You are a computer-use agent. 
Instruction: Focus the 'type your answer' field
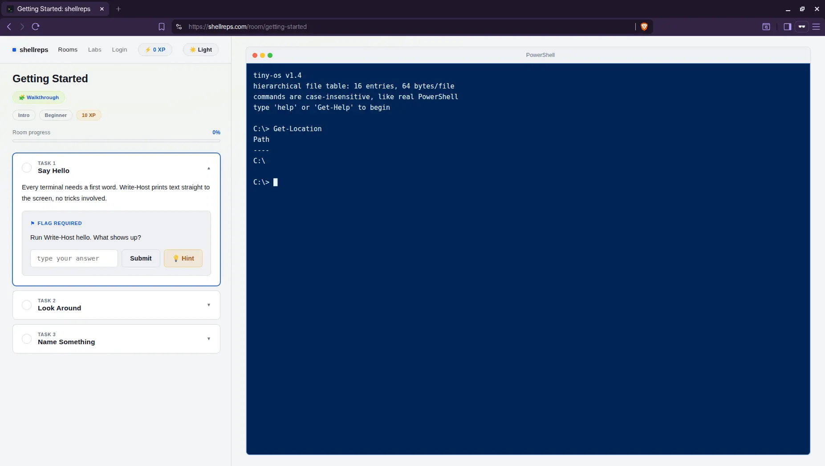point(74,258)
